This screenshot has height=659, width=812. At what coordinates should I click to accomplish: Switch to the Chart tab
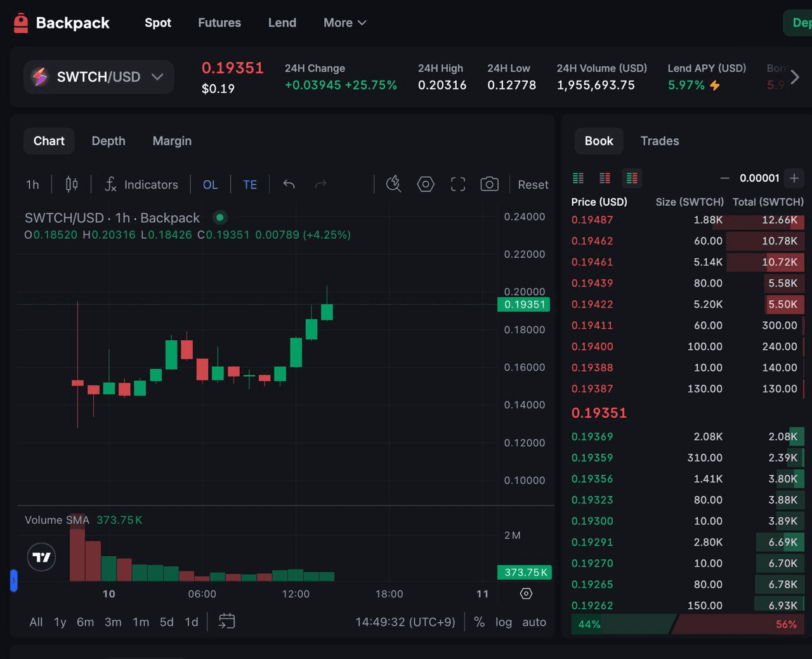(49, 141)
